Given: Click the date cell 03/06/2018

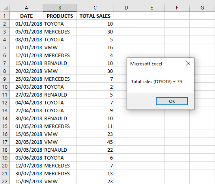Looking at the screenshot, I should click(26, 158).
